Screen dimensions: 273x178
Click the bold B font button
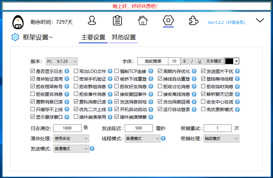(x=185, y=61)
